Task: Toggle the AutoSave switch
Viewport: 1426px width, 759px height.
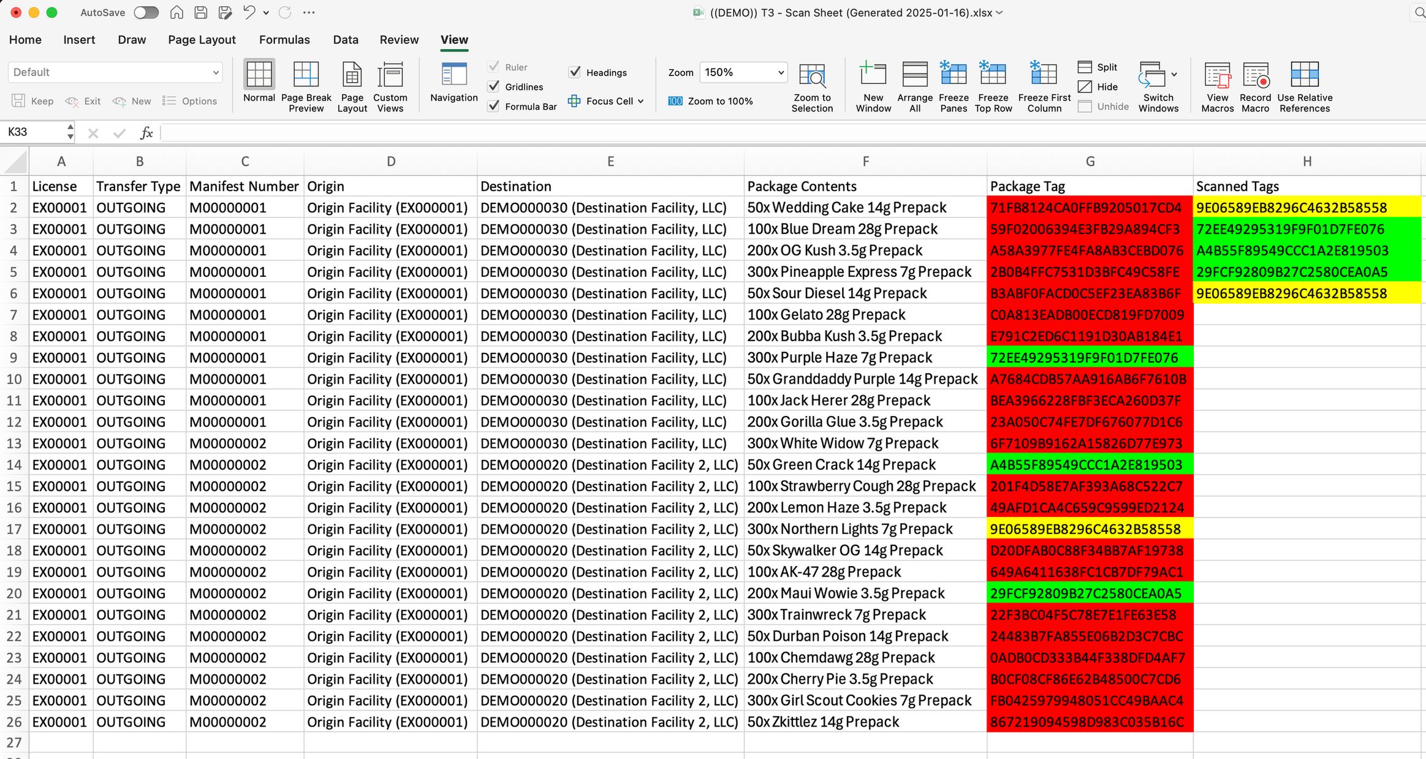Action: [x=146, y=12]
